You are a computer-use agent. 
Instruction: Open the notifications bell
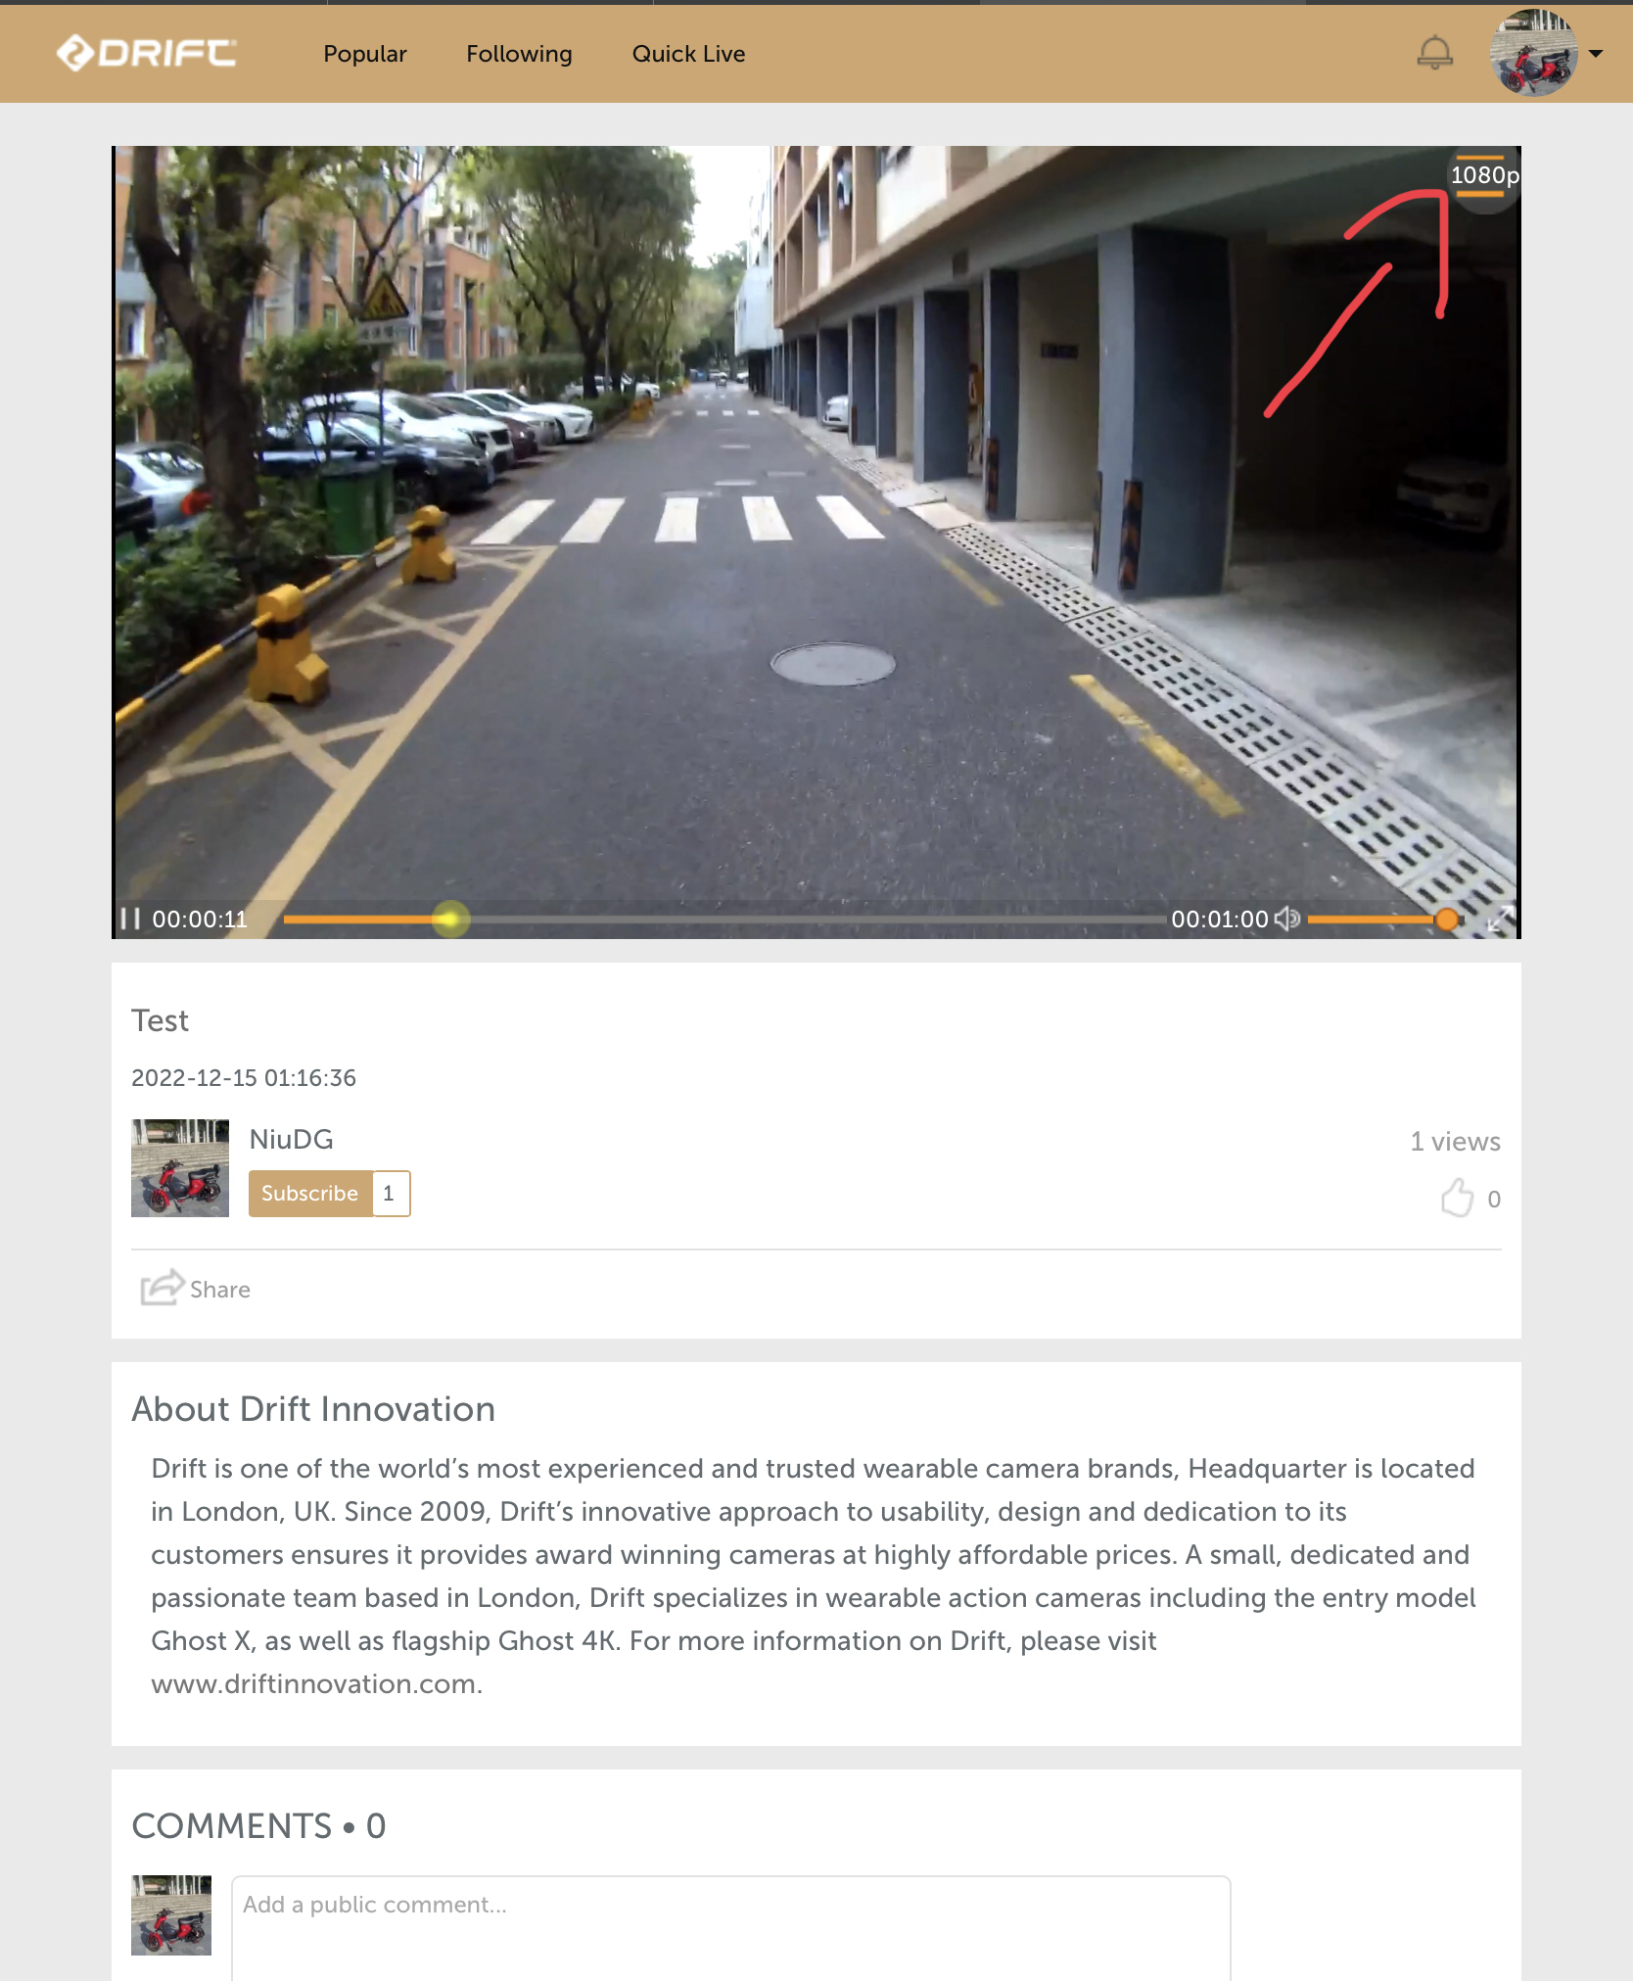[x=1434, y=53]
